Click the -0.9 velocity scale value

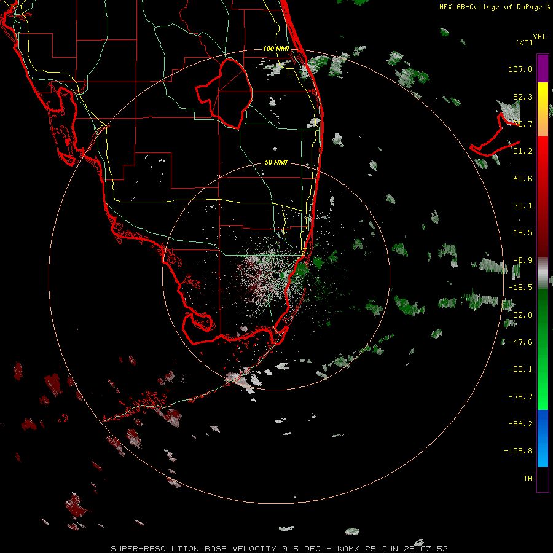coord(523,261)
